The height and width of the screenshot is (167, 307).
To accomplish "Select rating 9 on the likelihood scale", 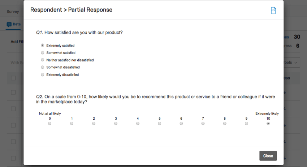I will [x=246, y=124].
